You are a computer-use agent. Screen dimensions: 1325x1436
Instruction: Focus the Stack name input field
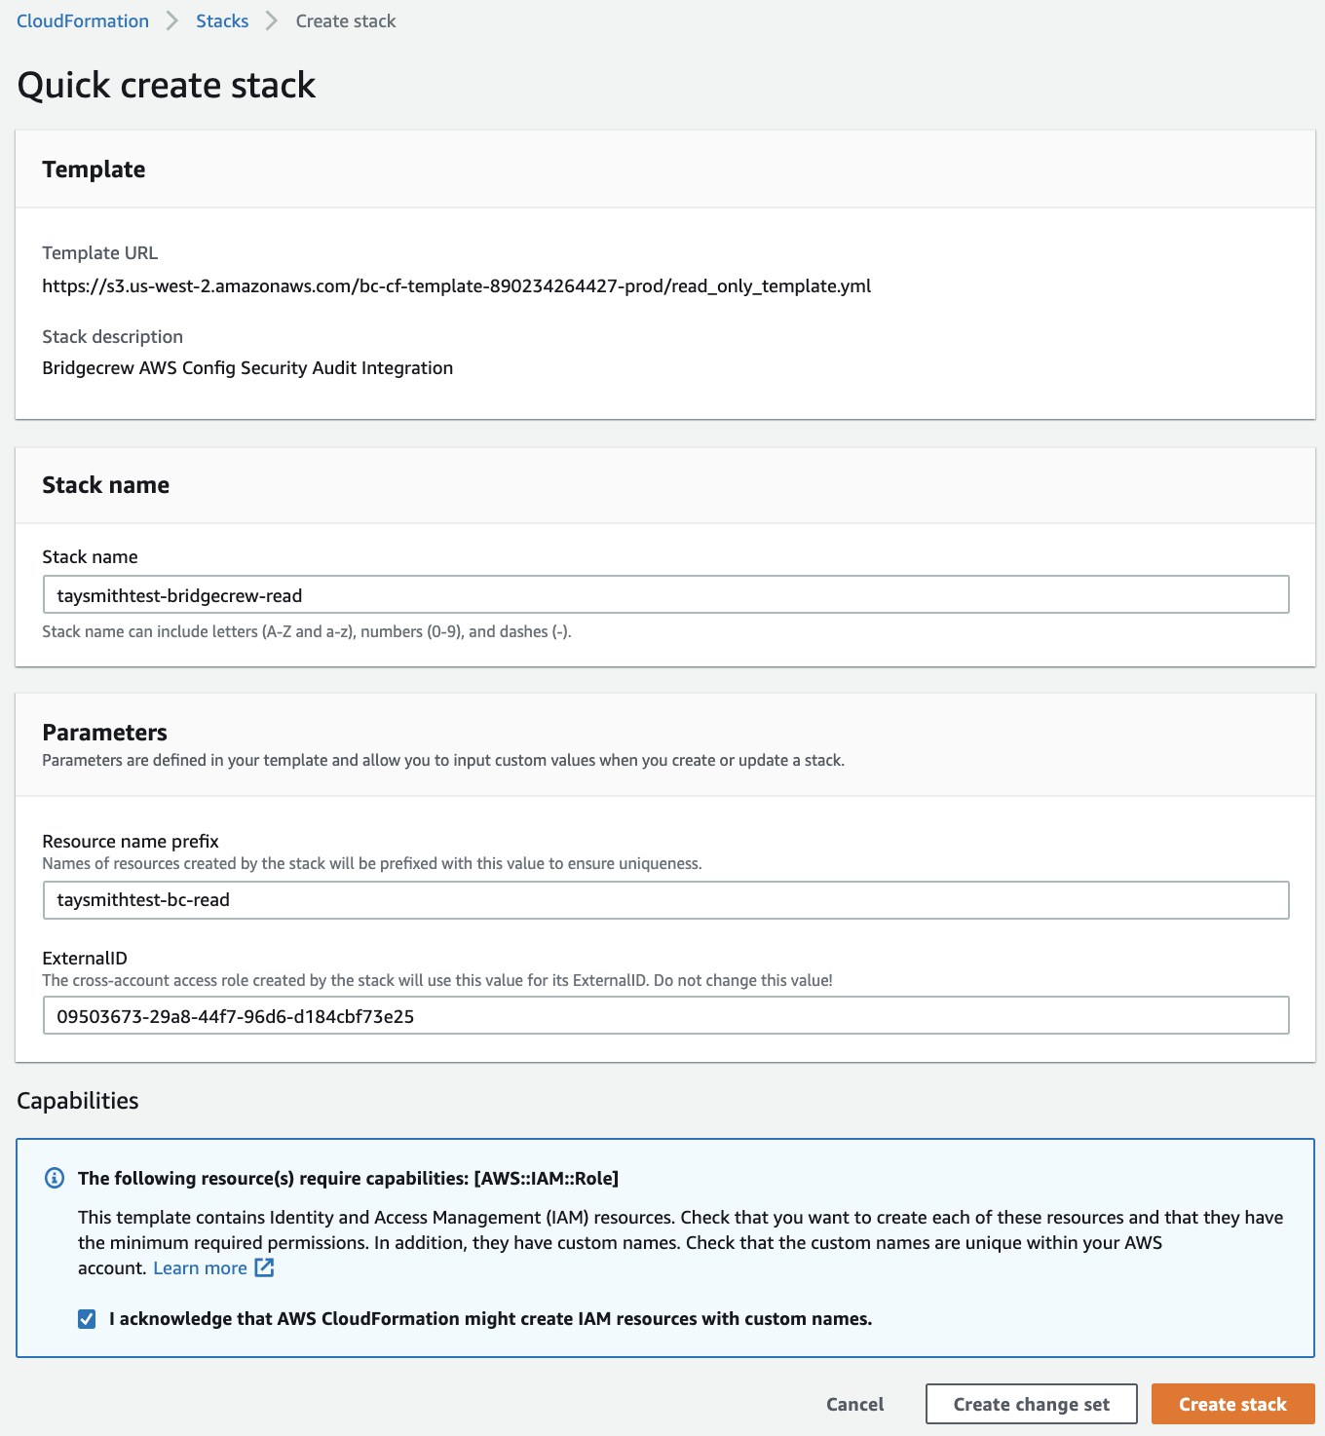(x=665, y=594)
